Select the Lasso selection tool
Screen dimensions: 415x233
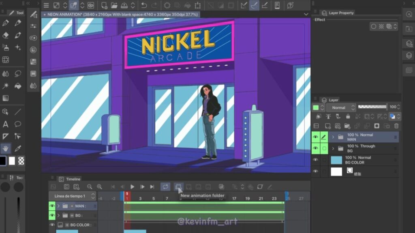[18, 74]
